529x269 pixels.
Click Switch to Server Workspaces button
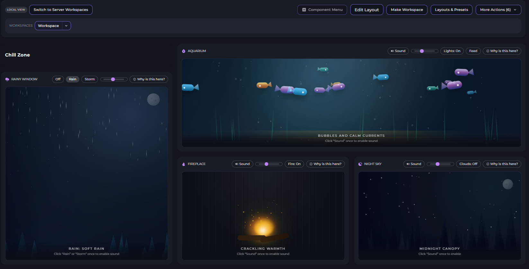pyautogui.click(x=61, y=10)
